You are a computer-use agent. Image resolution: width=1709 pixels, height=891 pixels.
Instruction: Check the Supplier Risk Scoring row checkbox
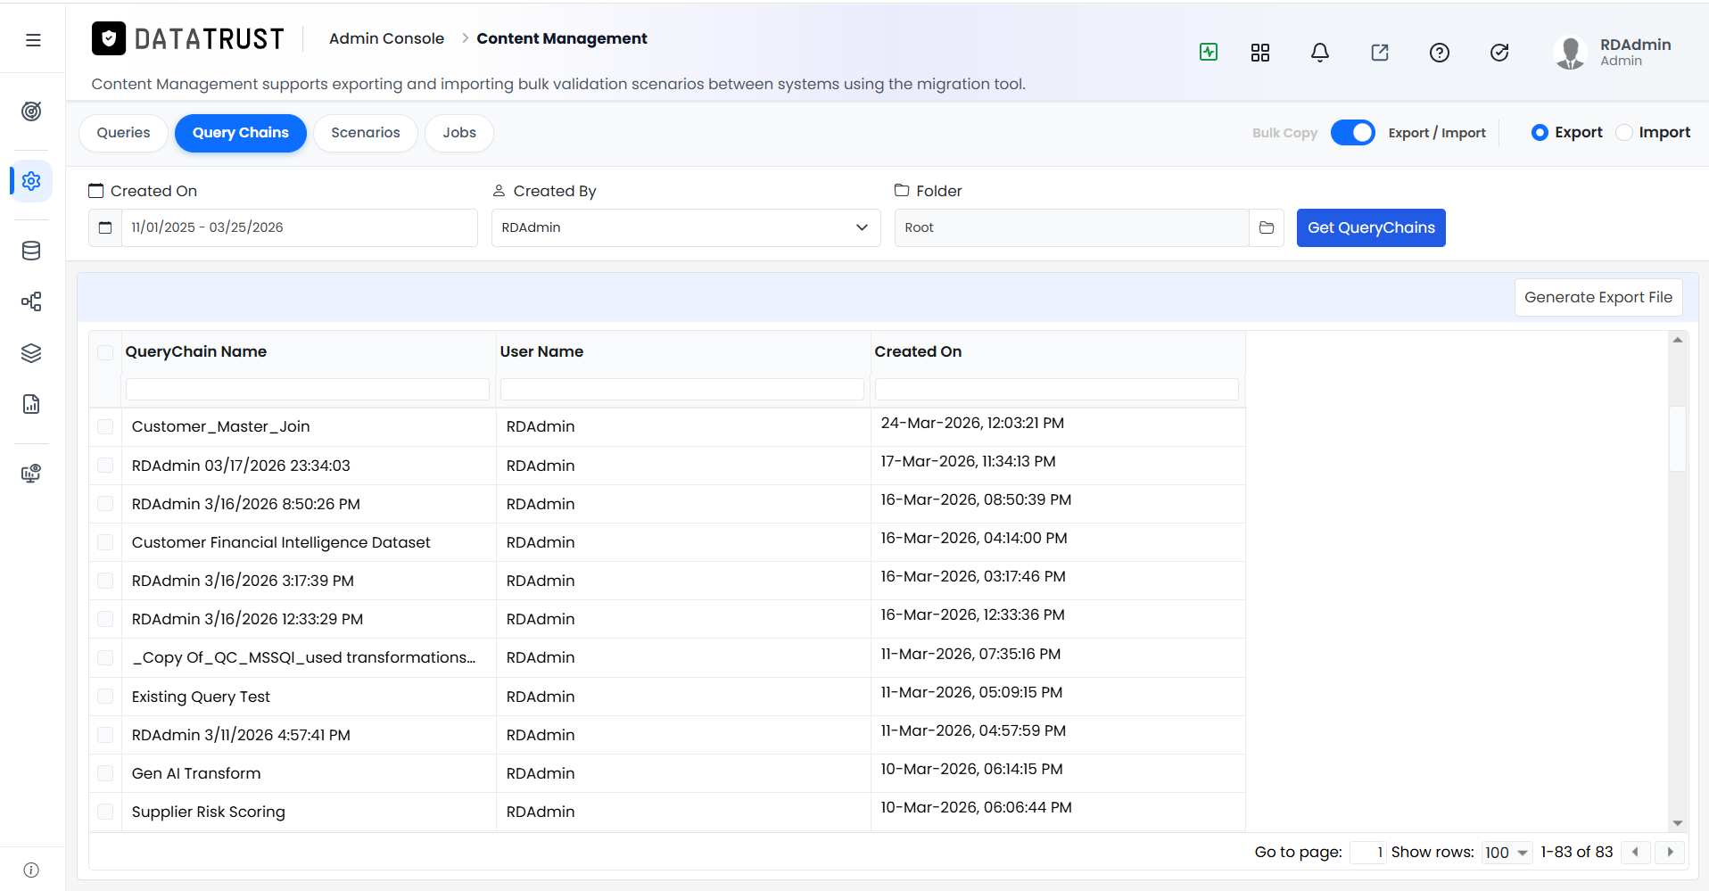[x=105, y=812]
